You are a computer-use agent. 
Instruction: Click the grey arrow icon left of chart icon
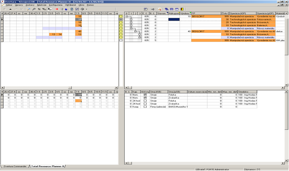point(152,9)
